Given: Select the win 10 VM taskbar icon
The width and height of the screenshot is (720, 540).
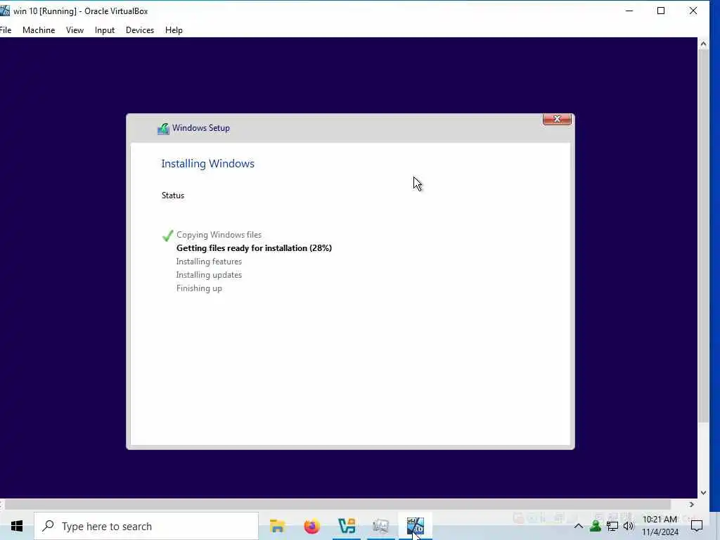Looking at the screenshot, I should click(415, 526).
